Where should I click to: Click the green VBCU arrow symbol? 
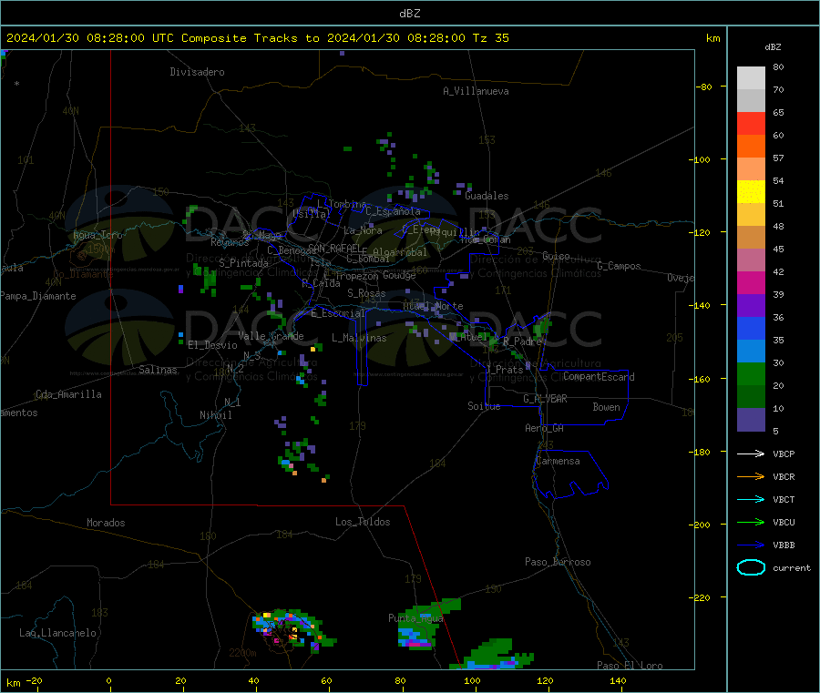(x=751, y=522)
